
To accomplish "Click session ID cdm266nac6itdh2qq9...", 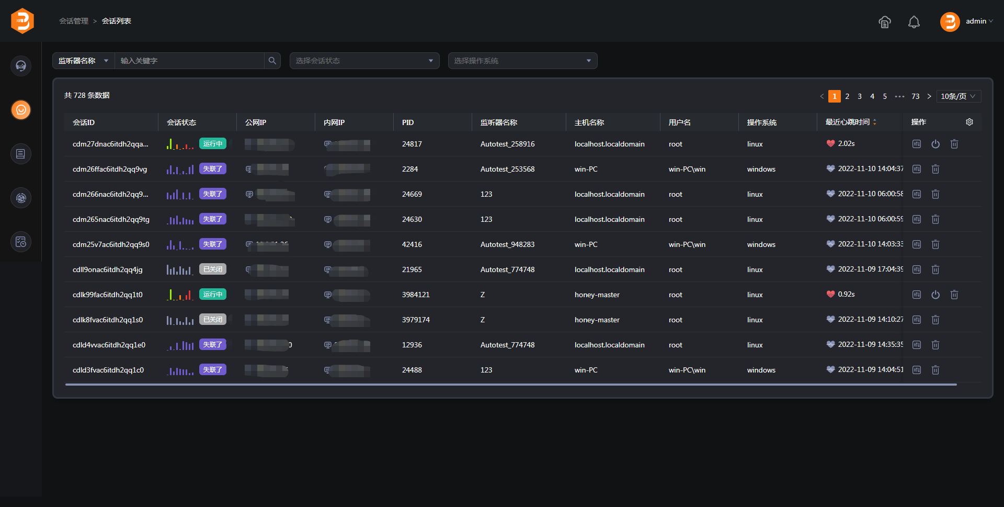I will point(110,194).
